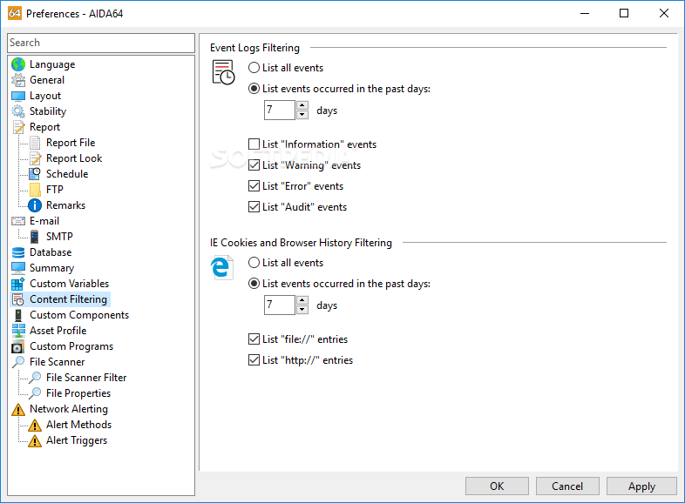Click the Report Look pencil icon
This screenshot has height=503, width=685.
click(35, 158)
